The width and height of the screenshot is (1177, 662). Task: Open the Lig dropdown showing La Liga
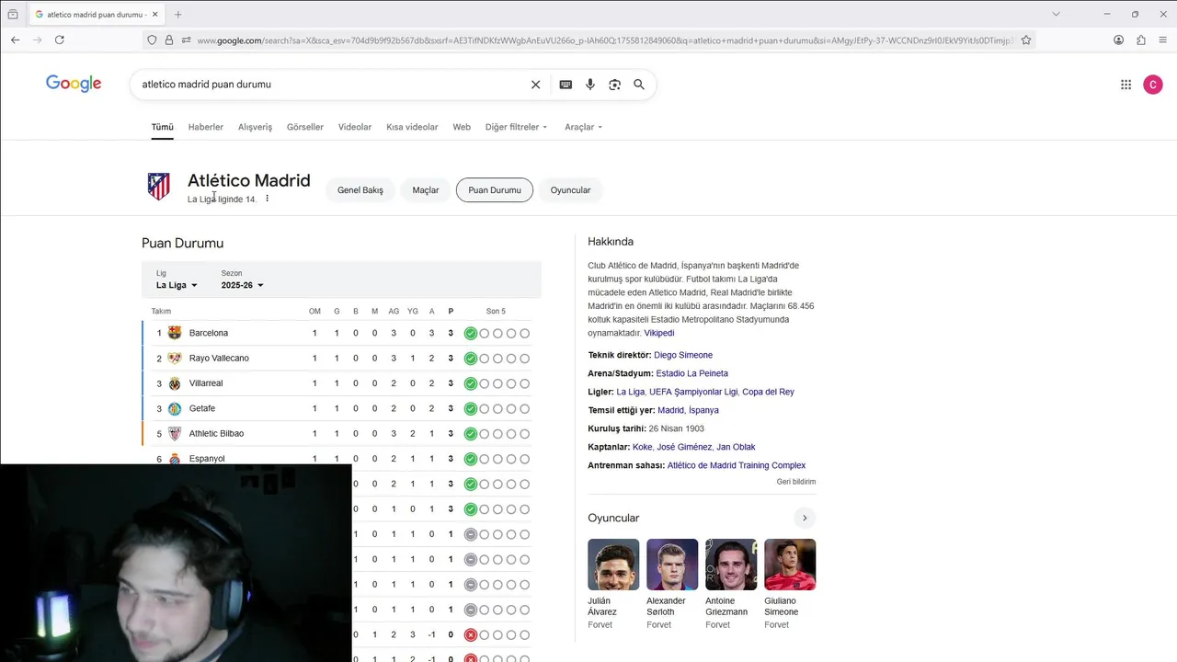pyautogui.click(x=177, y=285)
